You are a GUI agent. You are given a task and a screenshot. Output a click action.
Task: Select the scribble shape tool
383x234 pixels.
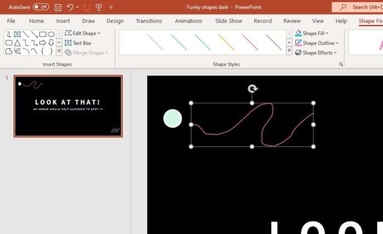(17, 51)
